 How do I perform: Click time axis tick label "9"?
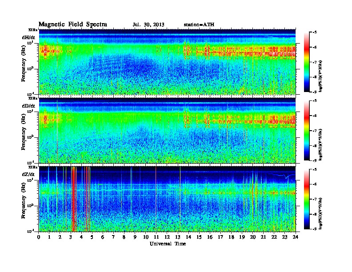point(135,237)
